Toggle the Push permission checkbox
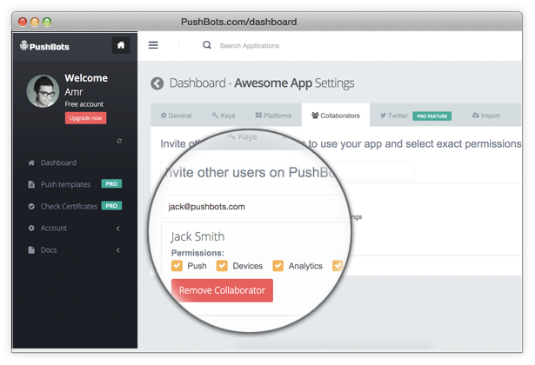Screen dimensions: 535x365 tap(177, 265)
